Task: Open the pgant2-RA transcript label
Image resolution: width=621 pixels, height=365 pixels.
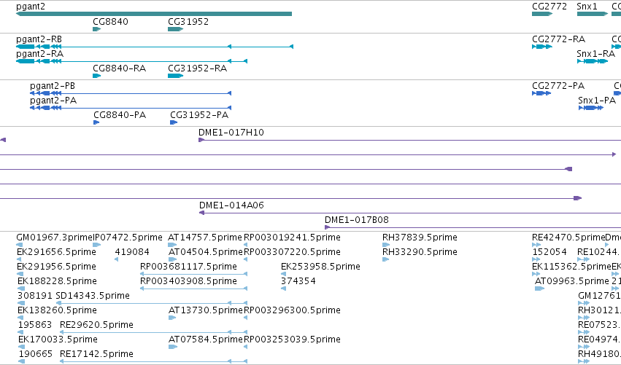Action: point(39,54)
